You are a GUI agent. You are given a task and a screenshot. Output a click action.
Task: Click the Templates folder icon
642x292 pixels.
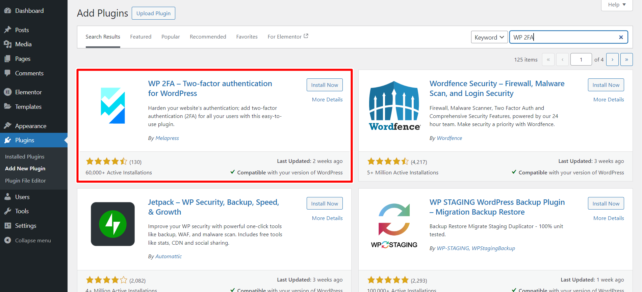pos(7,106)
